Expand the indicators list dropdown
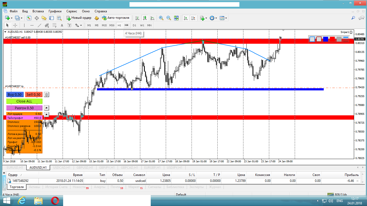Screen dimensions: 367x206 click(x=206, y=18)
